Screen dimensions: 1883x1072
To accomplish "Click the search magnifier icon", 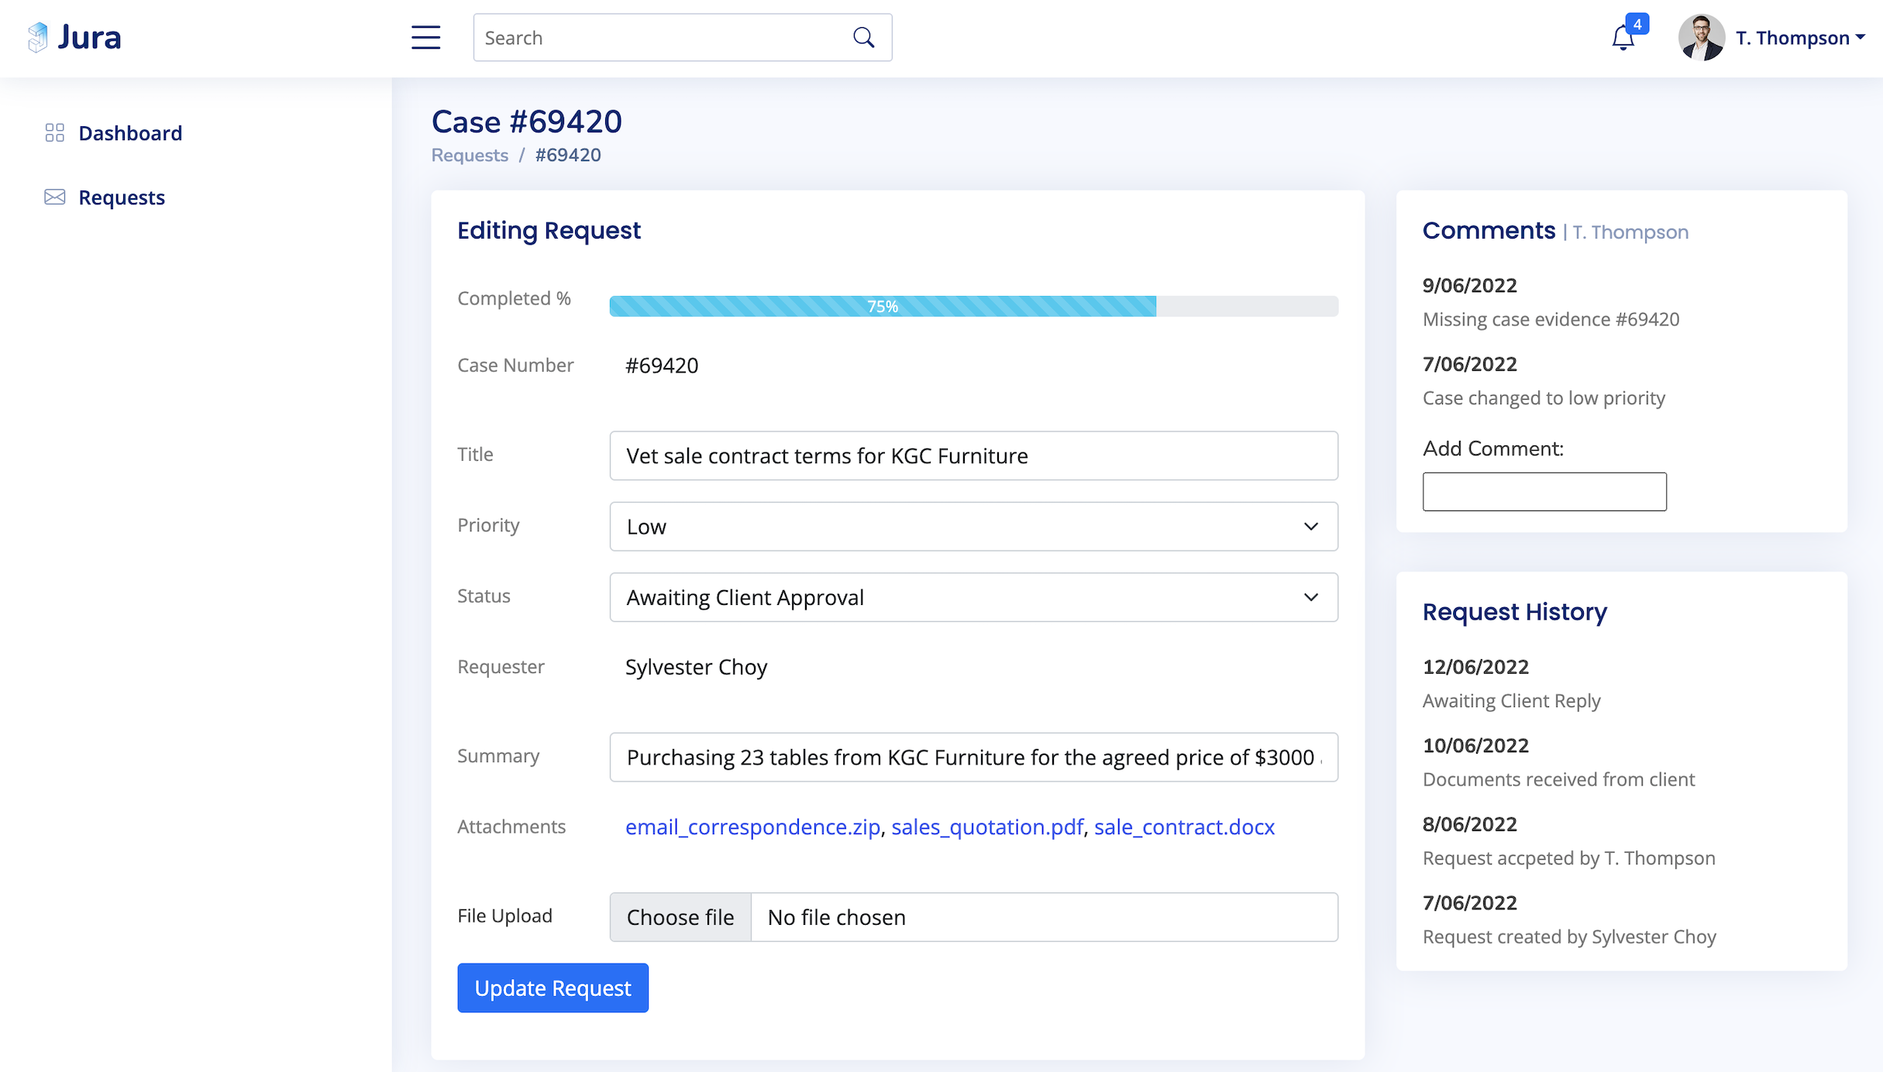I will 863,37.
